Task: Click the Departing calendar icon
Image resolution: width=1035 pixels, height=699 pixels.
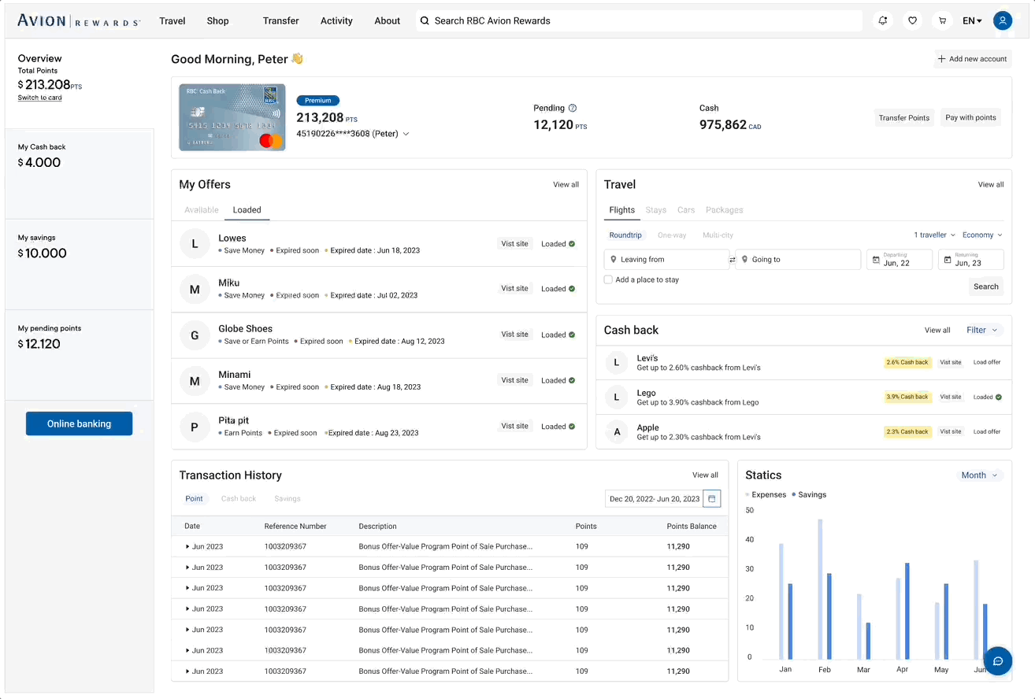Action: (x=875, y=259)
